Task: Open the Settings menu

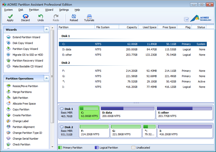Action: pos(64,10)
